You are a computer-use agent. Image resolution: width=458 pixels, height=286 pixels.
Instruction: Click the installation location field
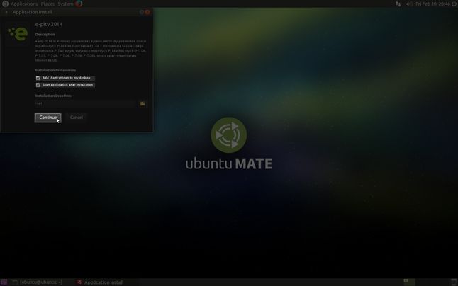coord(86,103)
